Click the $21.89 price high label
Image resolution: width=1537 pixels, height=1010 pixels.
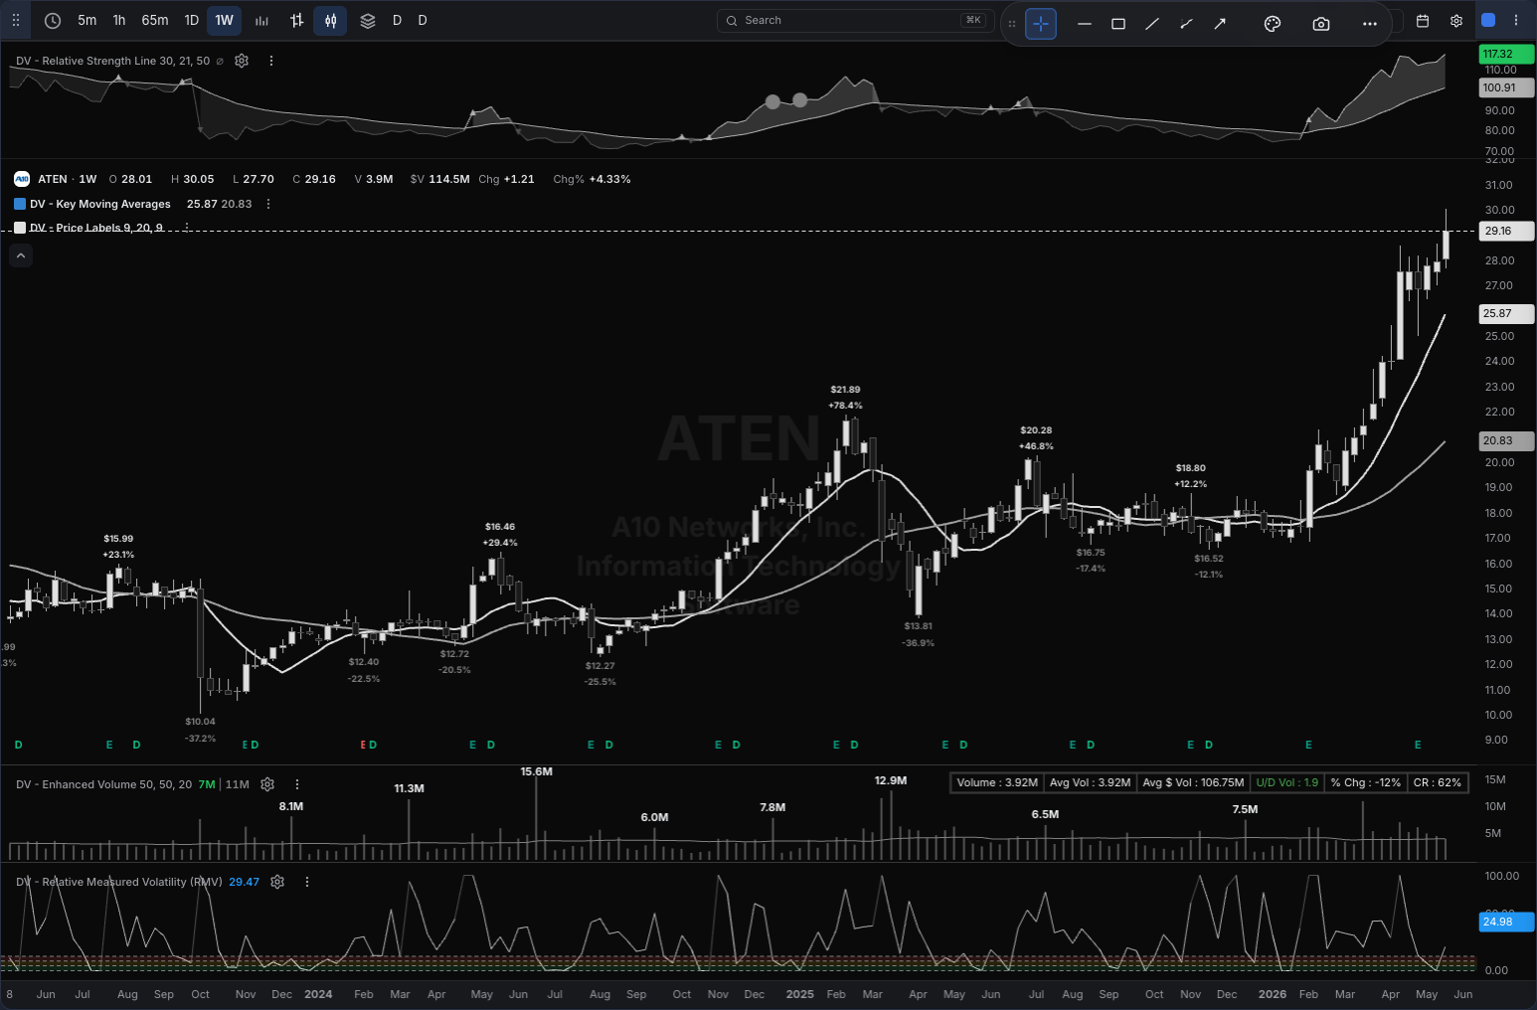pos(845,390)
